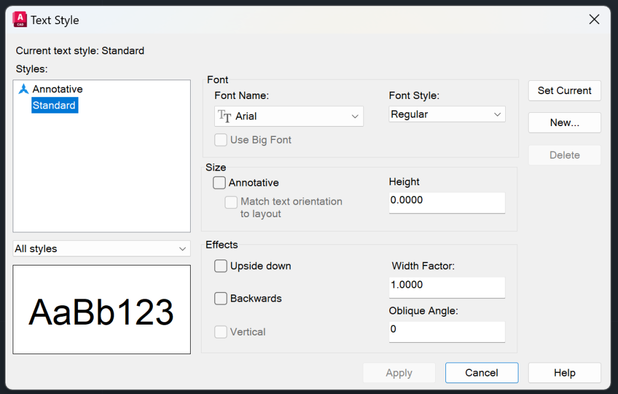Enable the Backwards effect
The height and width of the screenshot is (394, 618).
[220, 298]
